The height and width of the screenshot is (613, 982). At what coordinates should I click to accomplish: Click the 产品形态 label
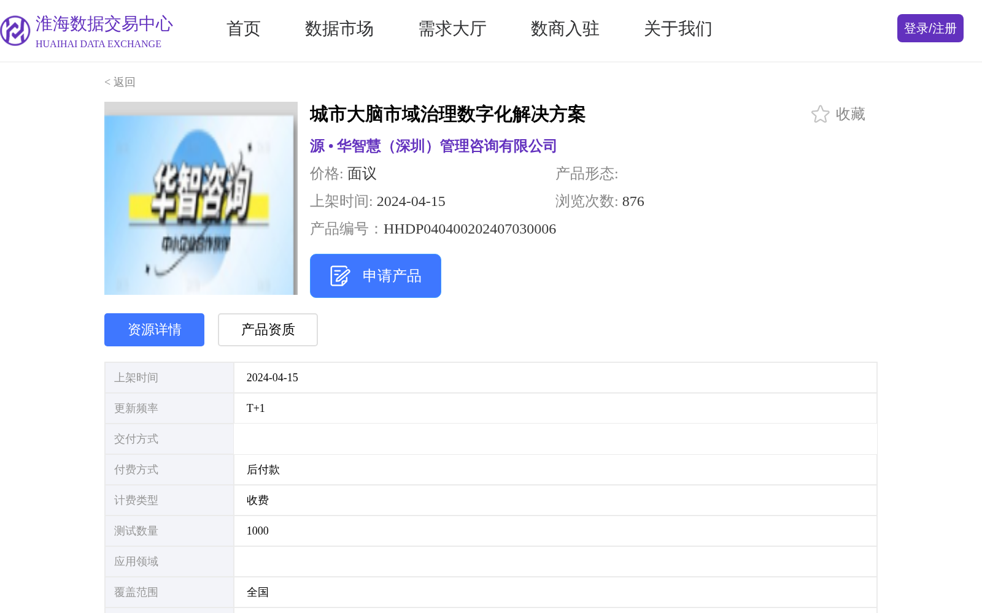pyautogui.click(x=587, y=173)
